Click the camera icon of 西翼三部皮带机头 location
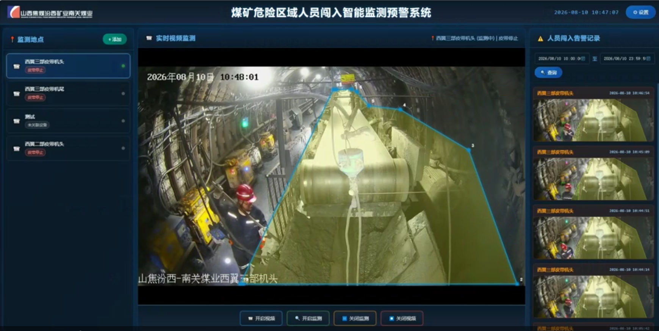The image size is (659, 331). click(16, 66)
